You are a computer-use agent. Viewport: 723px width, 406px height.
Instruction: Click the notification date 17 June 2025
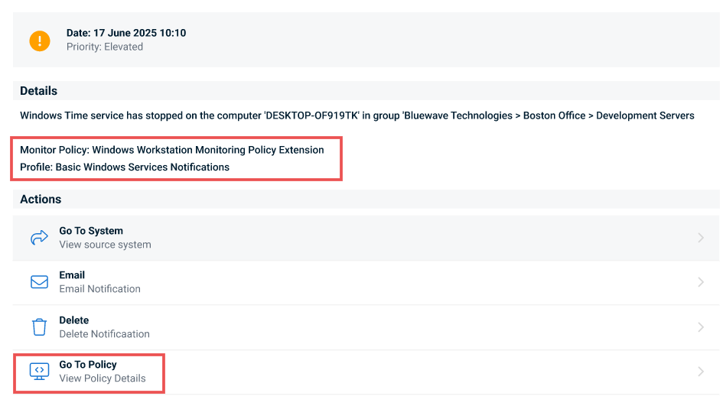(126, 33)
